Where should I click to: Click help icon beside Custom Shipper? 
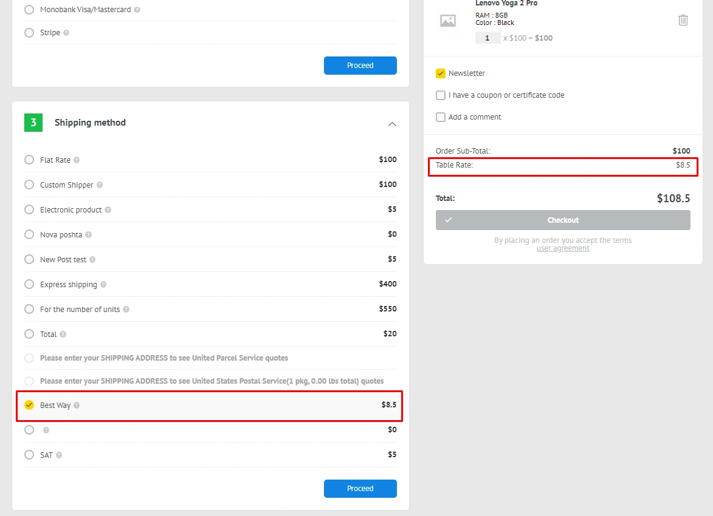click(x=100, y=185)
